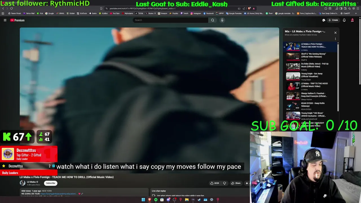This screenshot has height=203, width=361.
Task: Go back with browser back arrow
Action: coord(3,8)
